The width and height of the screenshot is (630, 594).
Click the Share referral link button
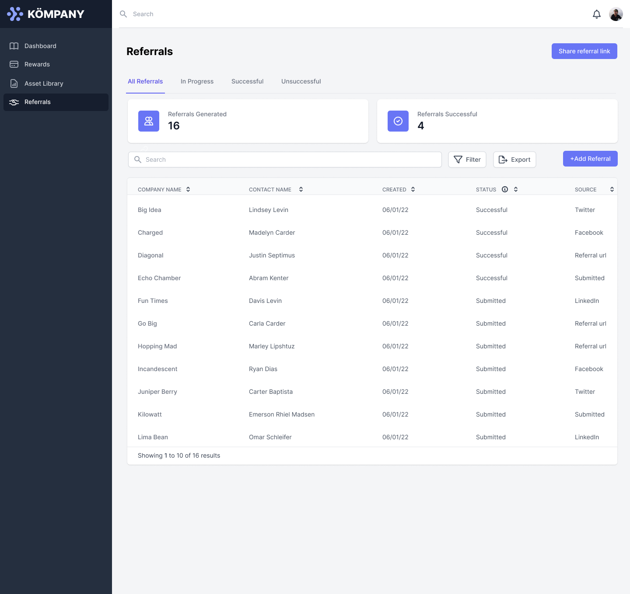pyautogui.click(x=584, y=51)
